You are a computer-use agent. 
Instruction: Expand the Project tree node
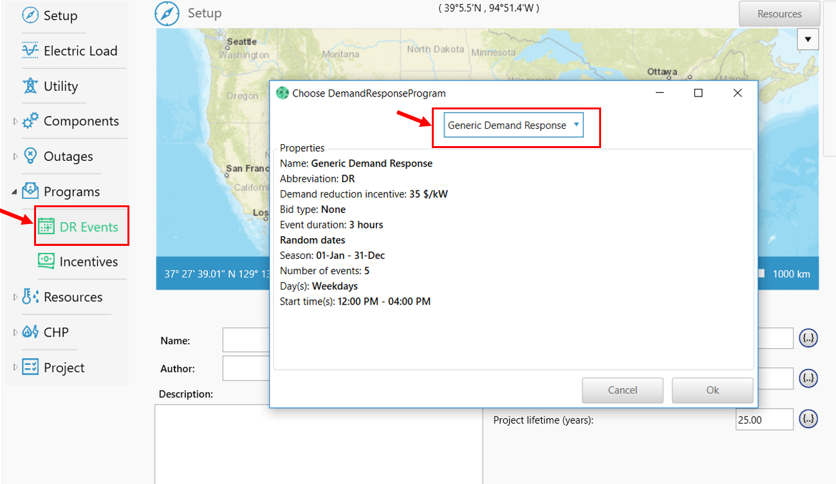click(x=15, y=368)
